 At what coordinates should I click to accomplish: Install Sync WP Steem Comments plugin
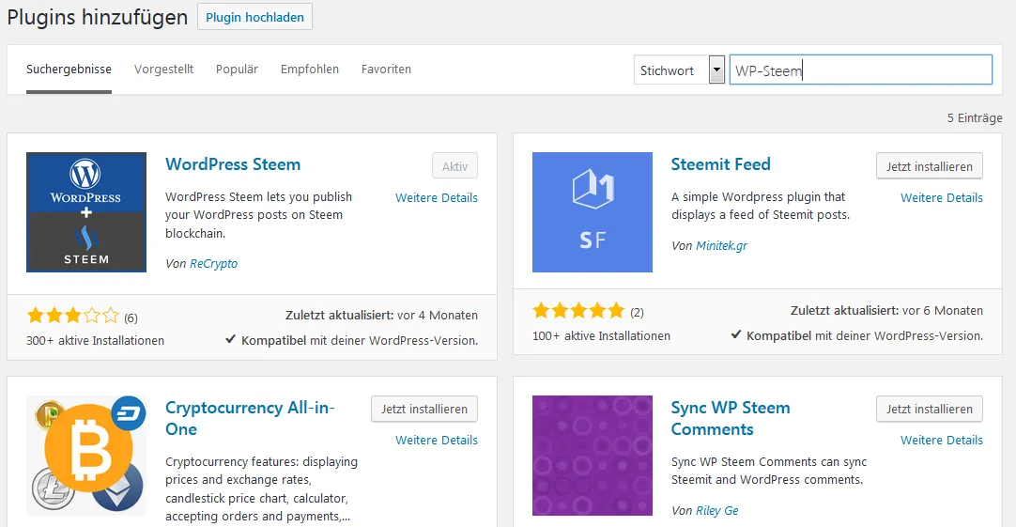click(x=930, y=409)
